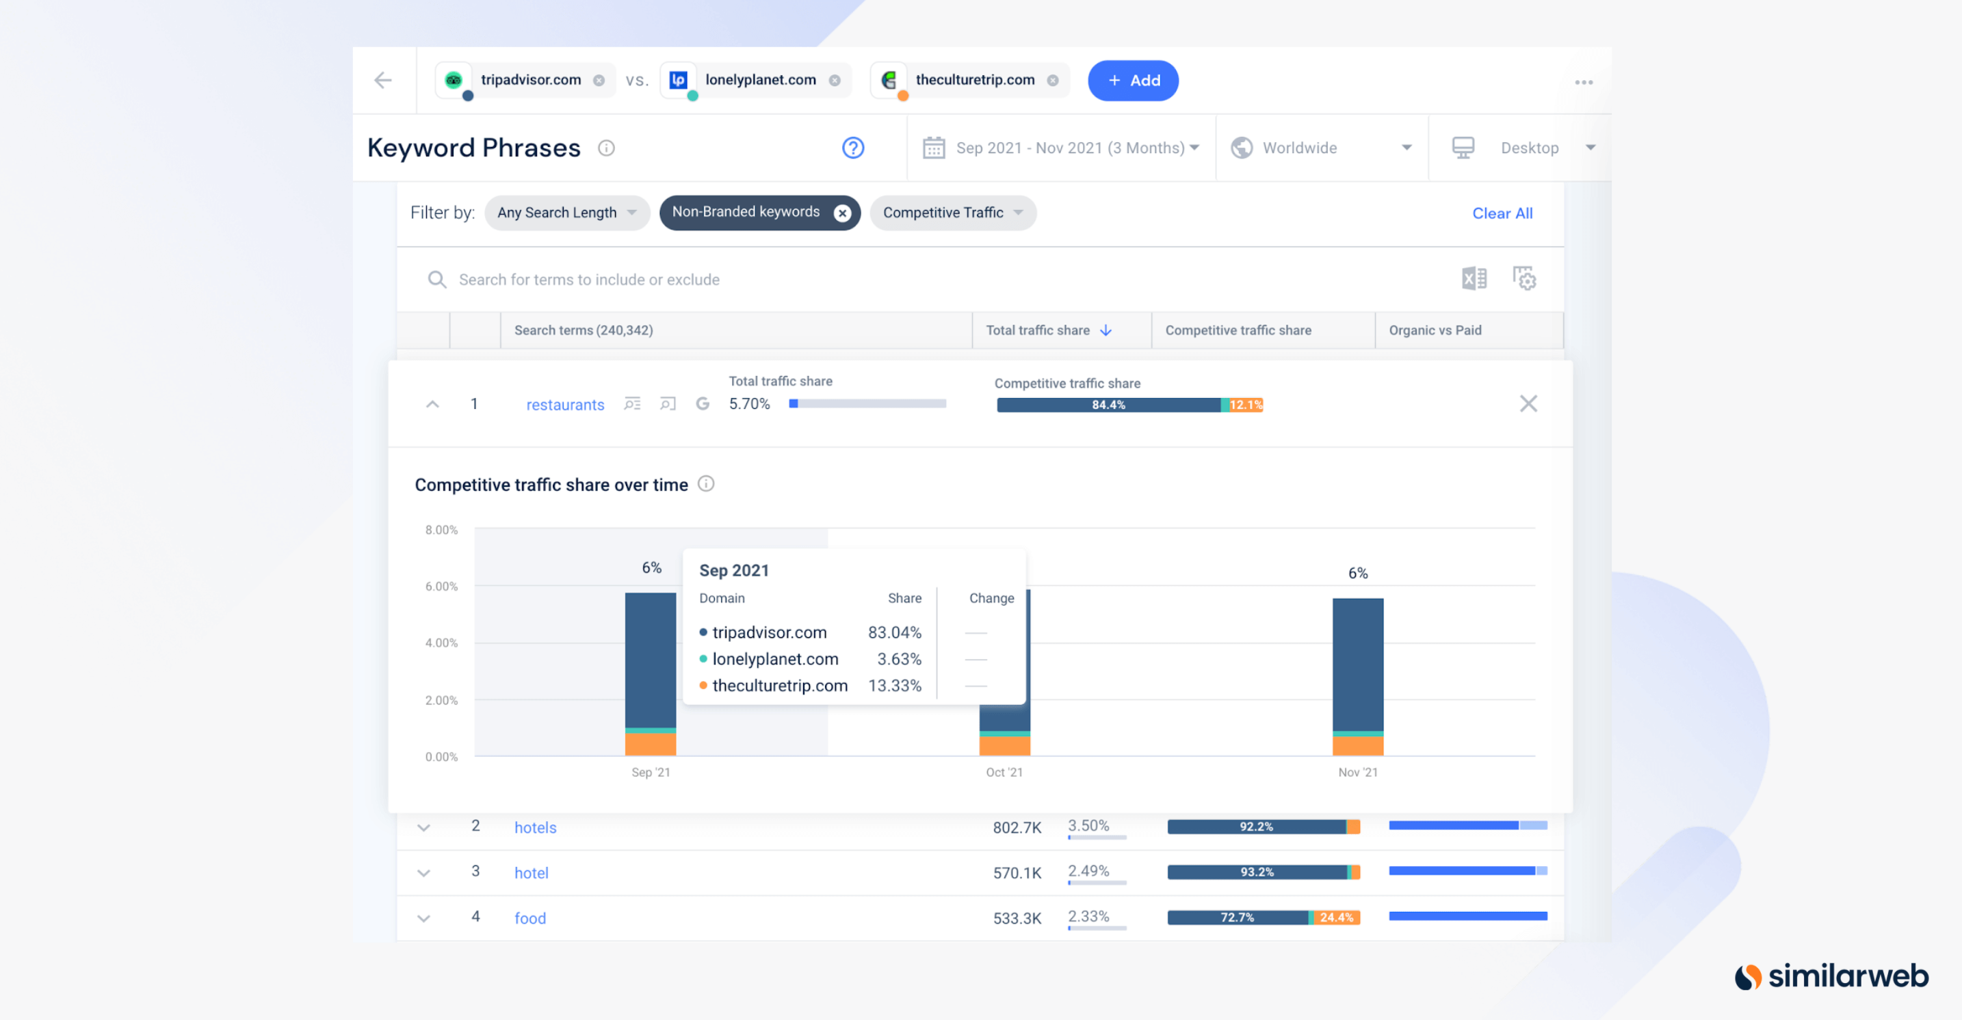Viewport: 1962px width, 1020px height.
Task: Open the Worldwide country dropdown
Action: point(1322,148)
